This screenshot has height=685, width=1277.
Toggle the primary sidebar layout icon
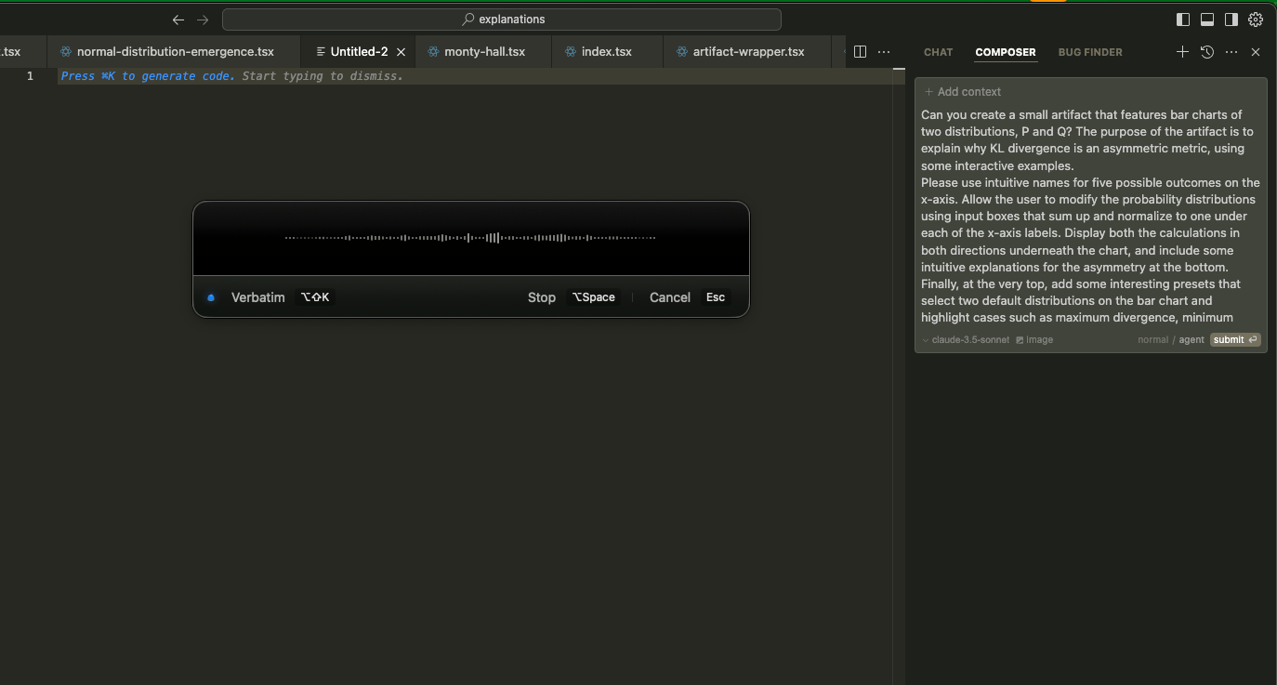point(1183,20)
